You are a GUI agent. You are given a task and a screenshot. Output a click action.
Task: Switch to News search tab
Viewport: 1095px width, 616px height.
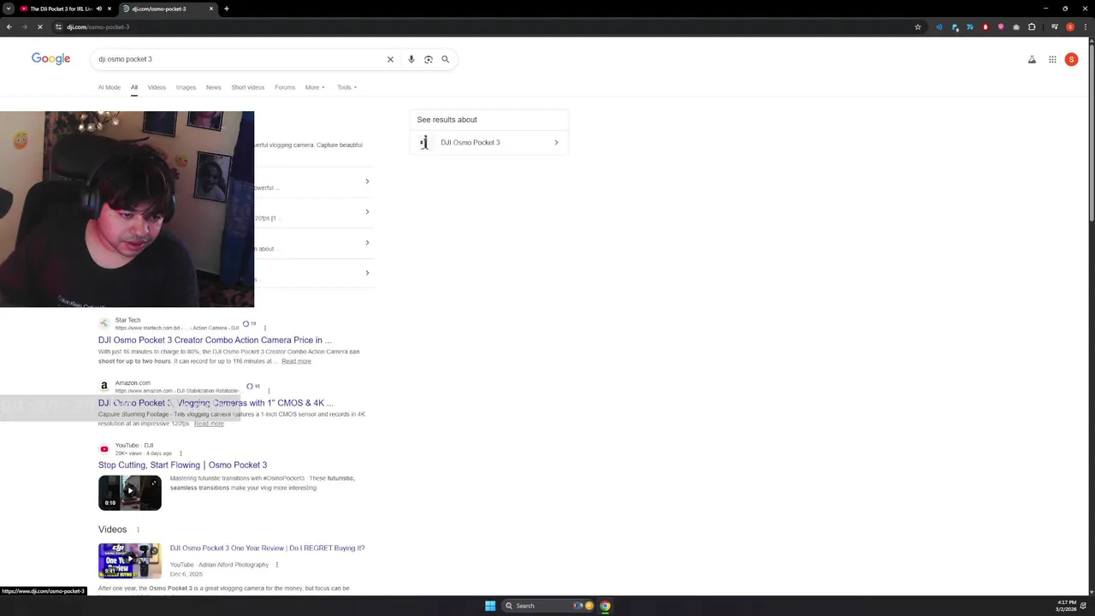213,87
